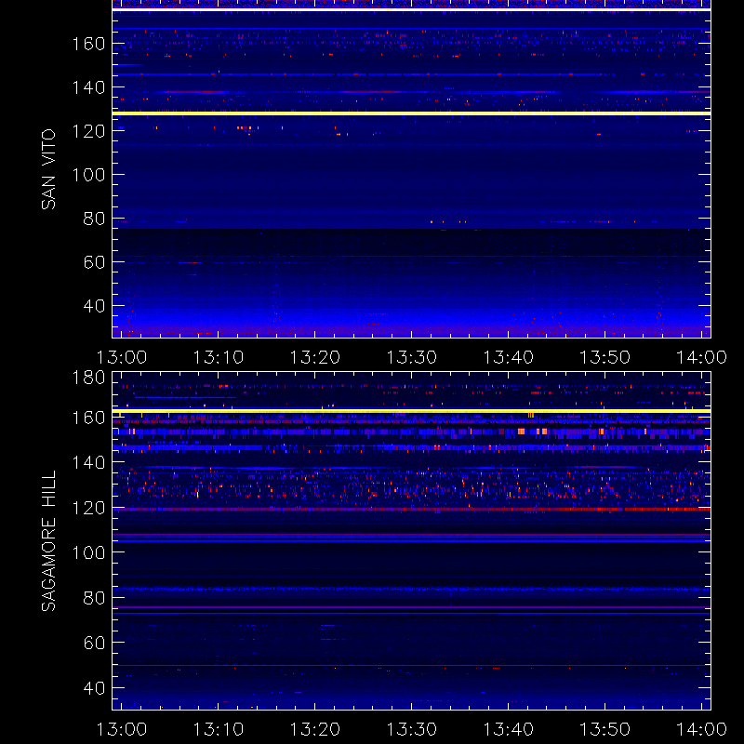Click 13:20 time label under SAN VITO plot
The height and width of the screenshot is (744, 744).
(x=315, y=357)
